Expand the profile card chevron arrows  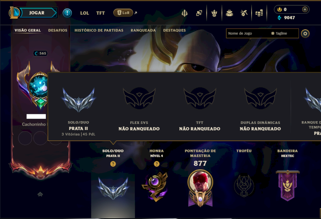[40, 194]
